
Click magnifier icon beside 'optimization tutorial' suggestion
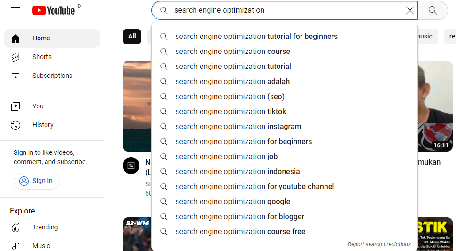tap(164, 67)
